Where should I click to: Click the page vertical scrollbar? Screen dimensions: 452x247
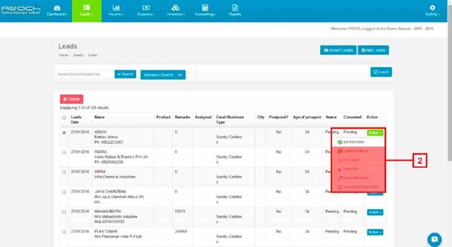[449, 80]
